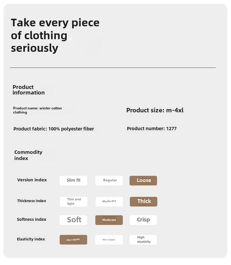Image resolution: width=231 pixels, height=265 pixels.
Task: Select the Slim fit option
Action: point(73,180)
